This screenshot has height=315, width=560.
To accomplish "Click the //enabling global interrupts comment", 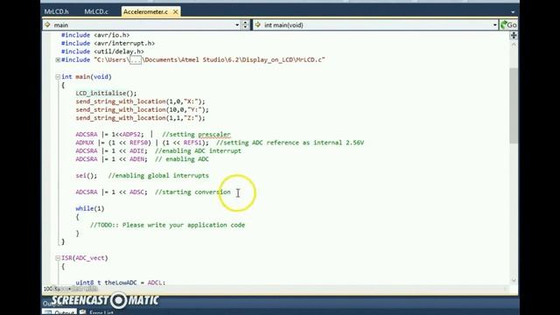I will click(158, 175).
